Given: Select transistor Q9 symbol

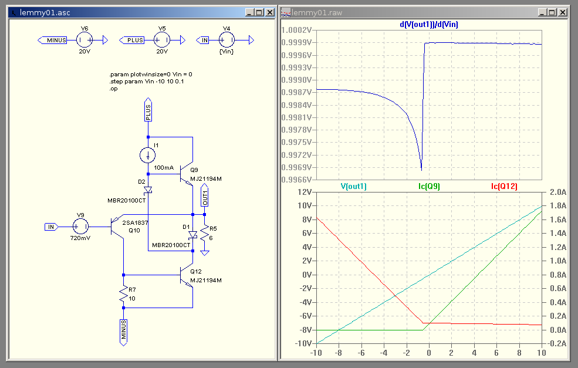Looking at the screenshot, I should tap(186, 173).
